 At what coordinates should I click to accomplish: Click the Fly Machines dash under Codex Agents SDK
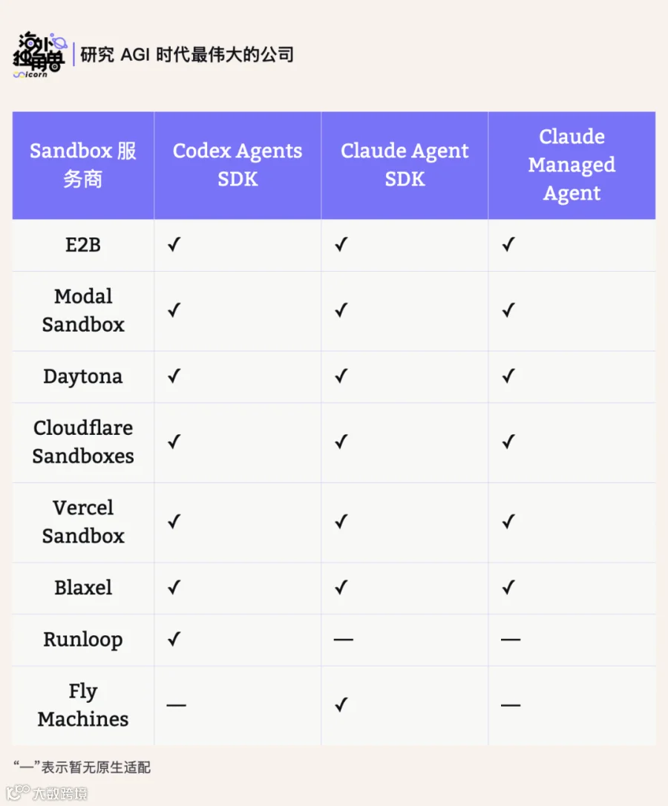pos(176,705)
